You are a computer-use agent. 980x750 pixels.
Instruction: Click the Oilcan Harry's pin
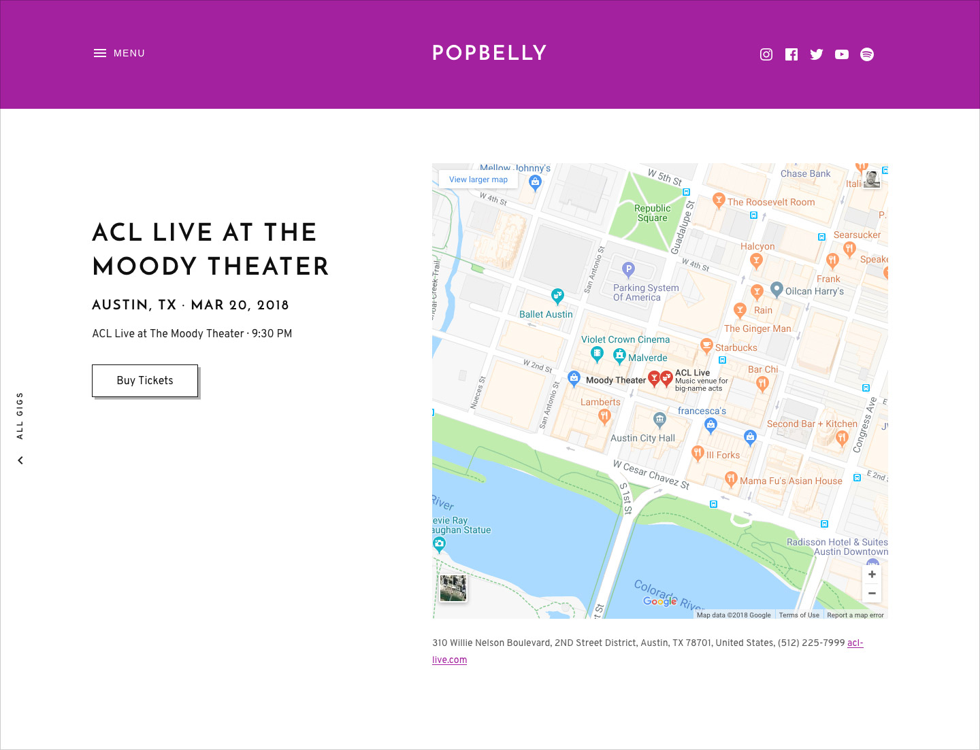[777, 290]
